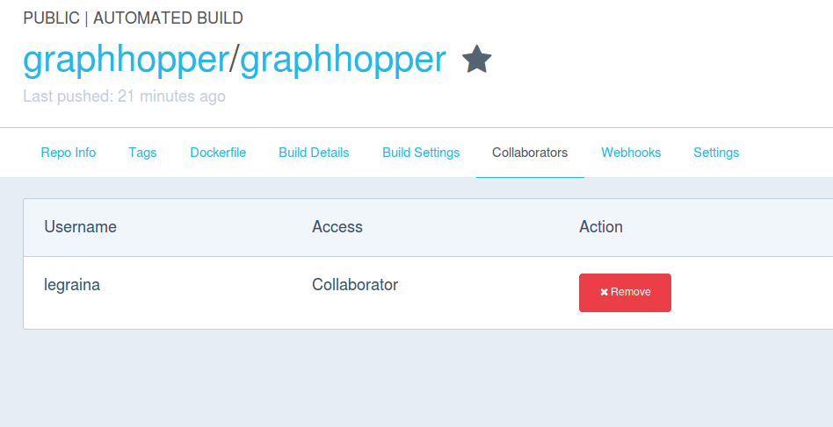This screenshot has height=427, width=833.
Task: Select the username legraina
Action: point(72,285)
